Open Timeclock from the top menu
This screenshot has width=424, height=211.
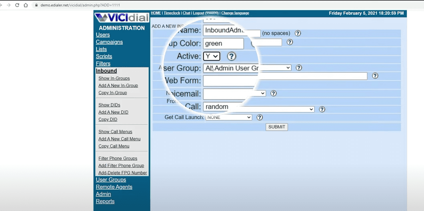[172, 13]
